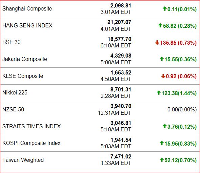This screenshot has width=200, height=173.
Task: Open the Jakarta Composite index
Action: pyautogui.click(x=25, y=59)
